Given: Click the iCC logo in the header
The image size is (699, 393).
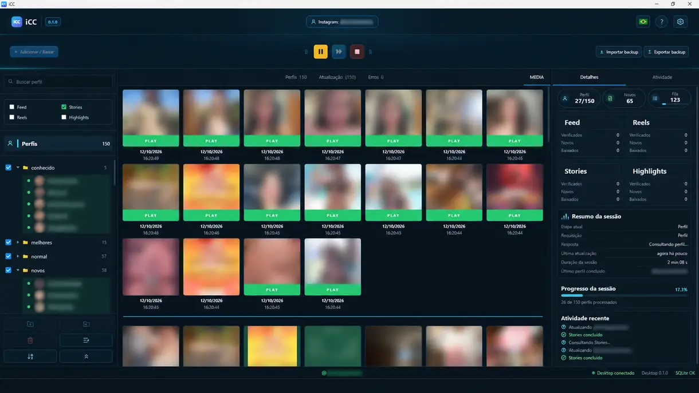Looking at the screenshot, I should pos(17,22).
